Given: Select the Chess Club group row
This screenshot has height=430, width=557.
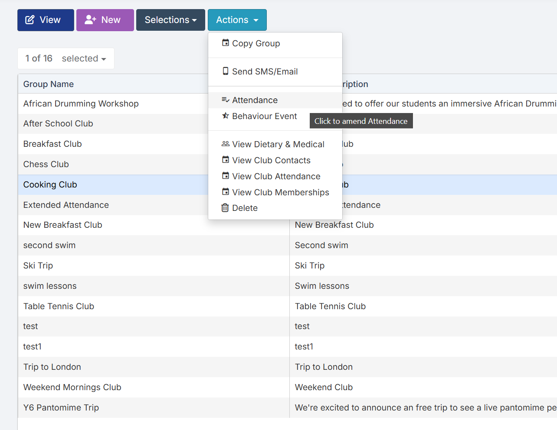Looking at the screenshot, I should (x=46, y=164).
